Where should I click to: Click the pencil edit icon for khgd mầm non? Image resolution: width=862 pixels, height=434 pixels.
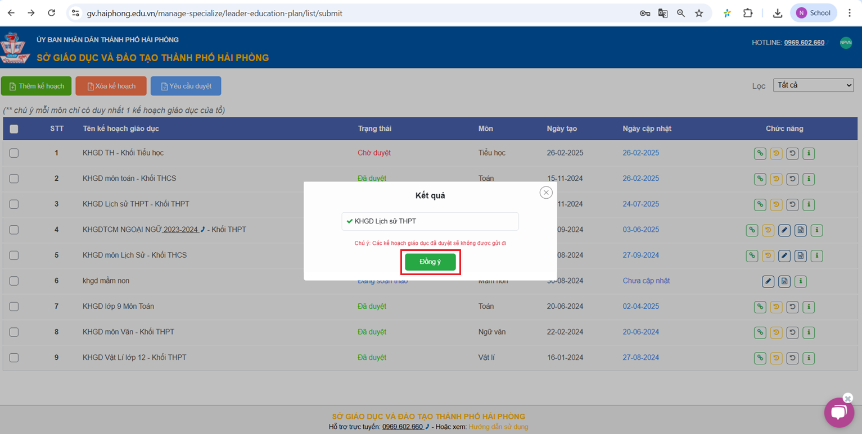point(768,281)
